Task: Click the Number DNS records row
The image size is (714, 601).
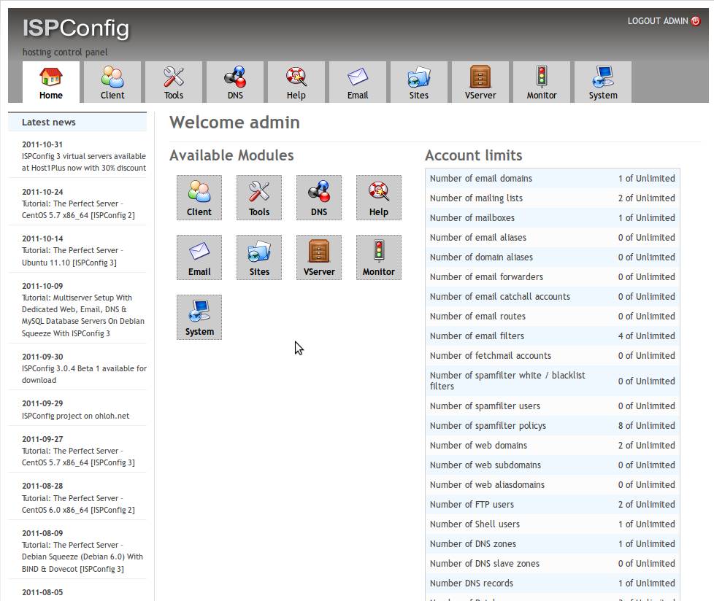Action: [553, 583]
